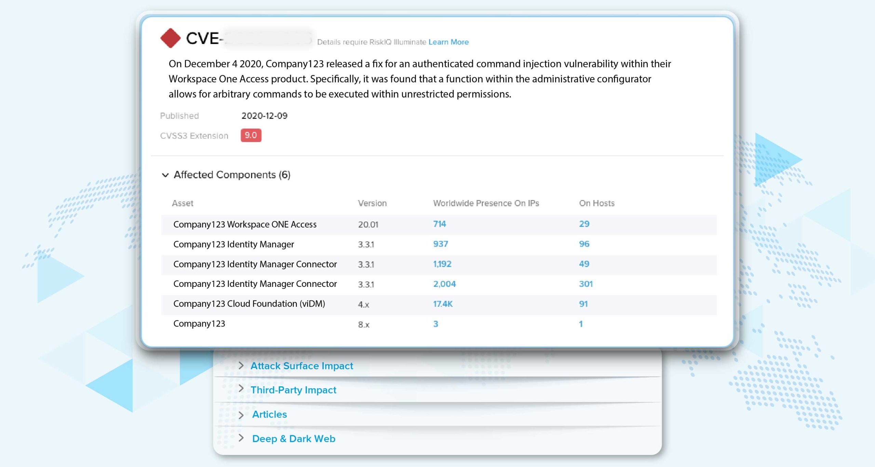Click the On Hosts column header
Image resolution: width=875 pixels, height=467 pixels.
tap(596, 203)
